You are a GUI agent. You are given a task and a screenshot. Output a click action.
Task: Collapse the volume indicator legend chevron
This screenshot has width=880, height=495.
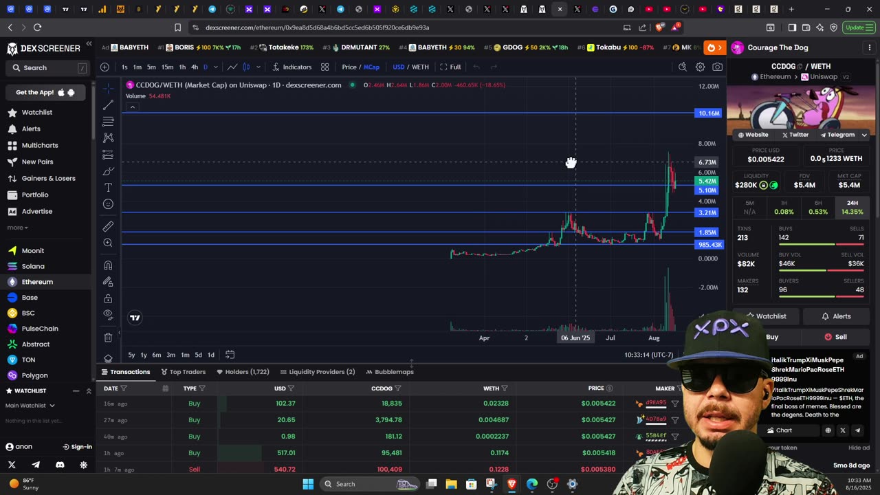click(132, 107)
